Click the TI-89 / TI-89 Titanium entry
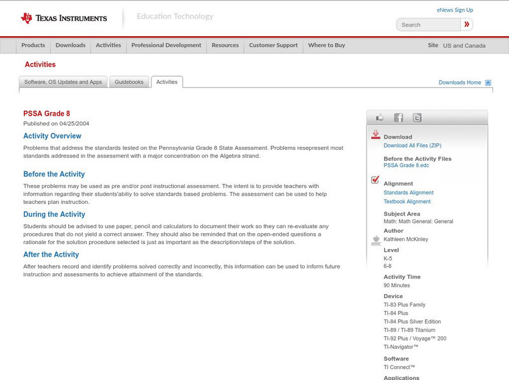 pyautogui.click(x=409, y=330)
